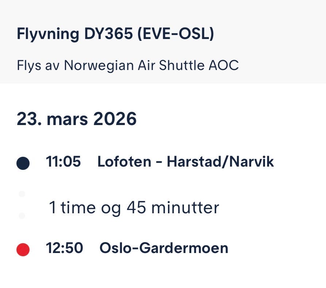Click the route code (EVE-OSL)

tap(176, 34)
